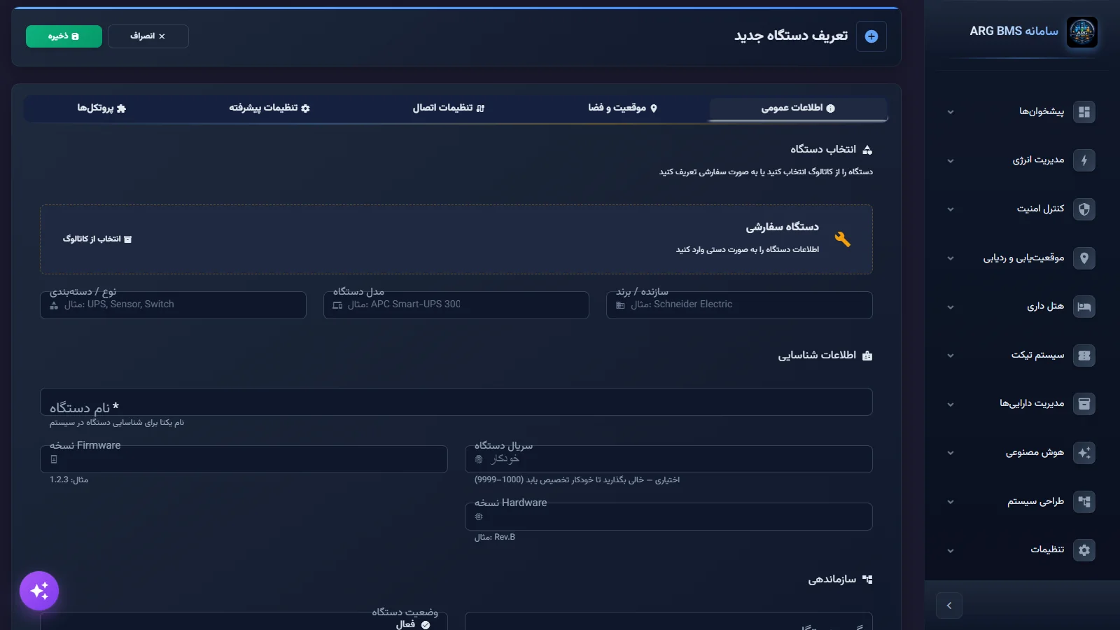
Task: Click the asset management archive icon
Action: pos(1084,404)
